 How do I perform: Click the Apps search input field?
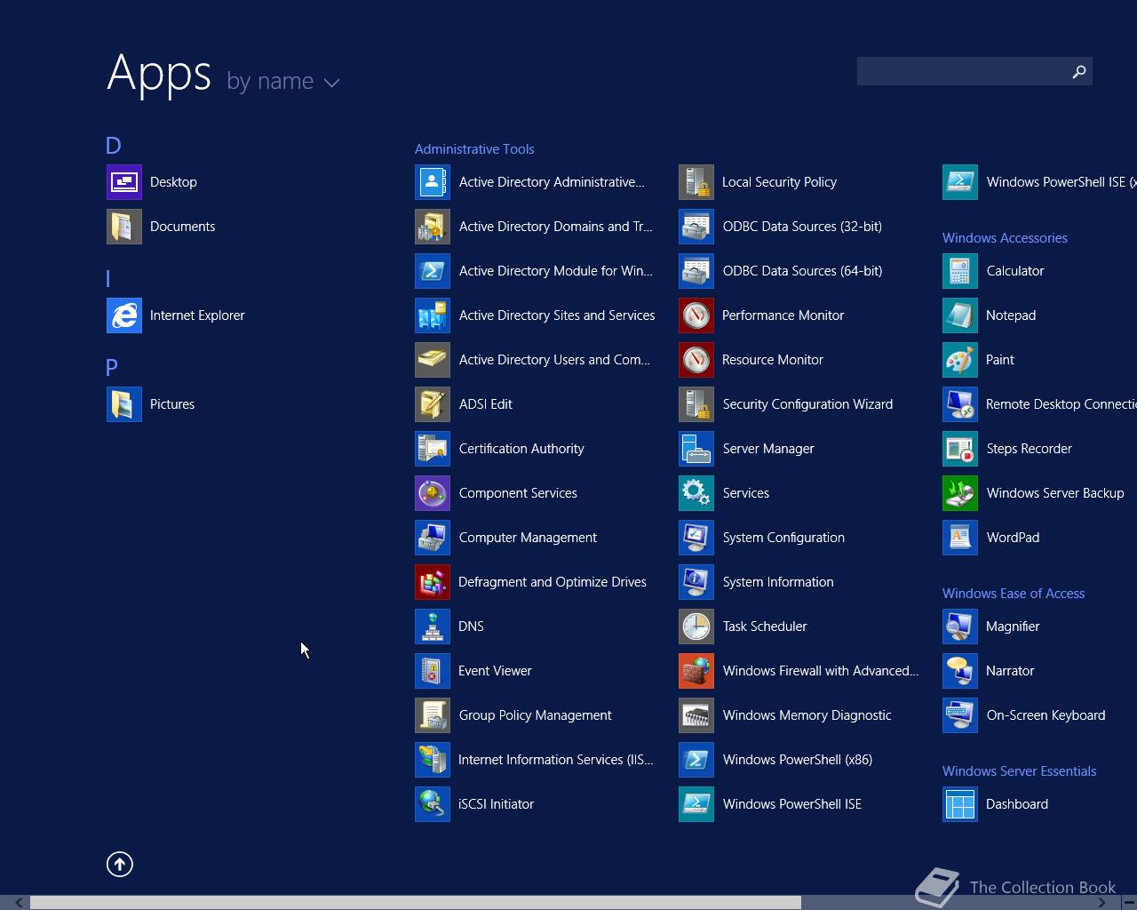click(x=962, y=71)
